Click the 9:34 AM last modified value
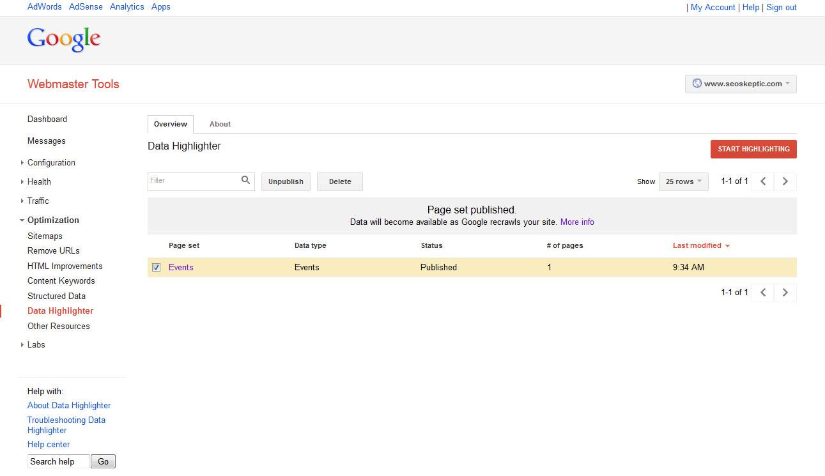825x476 pixels. tap(688, 268)
